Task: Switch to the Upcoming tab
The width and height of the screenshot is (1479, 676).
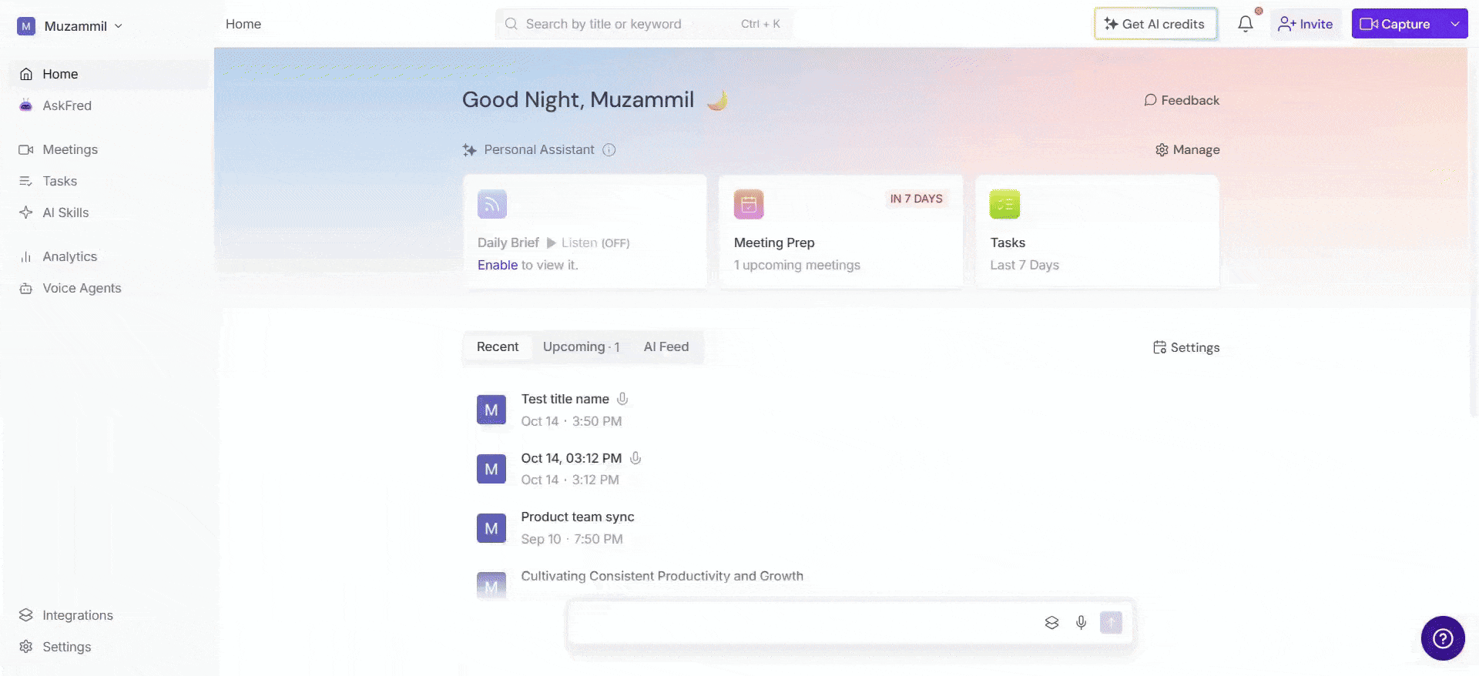Action: pos(581,346)
